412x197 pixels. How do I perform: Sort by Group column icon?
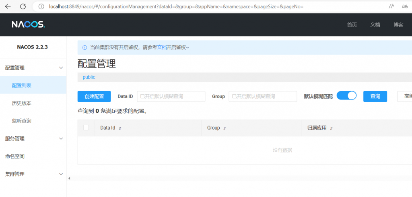(225, 128)
